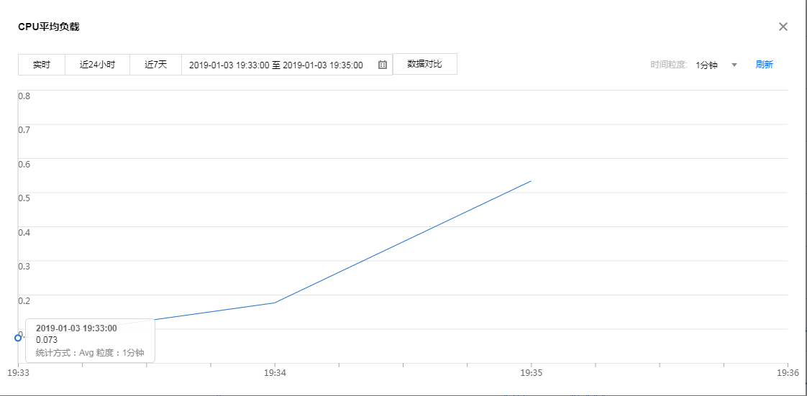
Task: Click the 刷新 link
Action: pyautogui.click(x=764, y=65)
